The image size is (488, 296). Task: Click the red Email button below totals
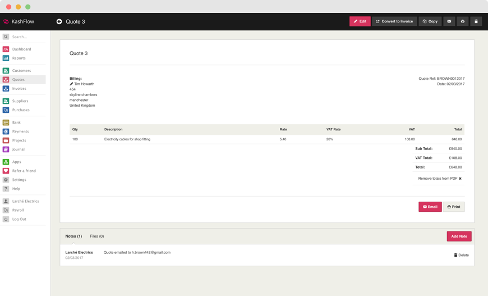430,207
